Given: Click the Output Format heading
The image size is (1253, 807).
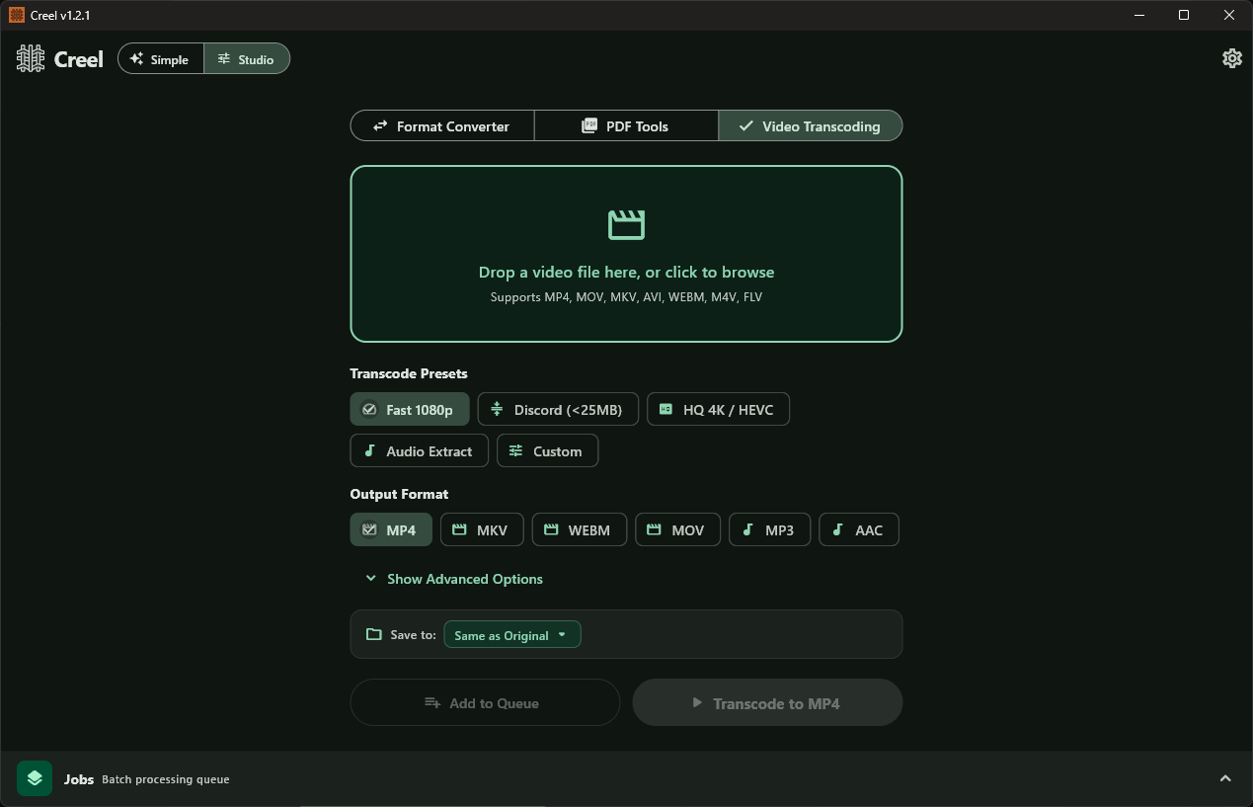Looking at the screenshot, I should click(x=399, y=494).
